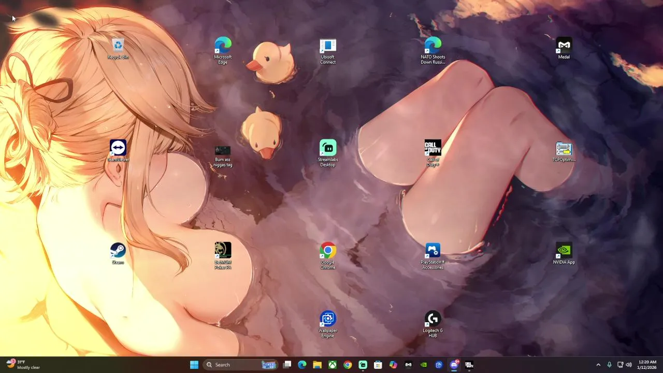Open the Recycle Bin desktop icon
This screenshot has height=373, width=663.
coord(118,49)
